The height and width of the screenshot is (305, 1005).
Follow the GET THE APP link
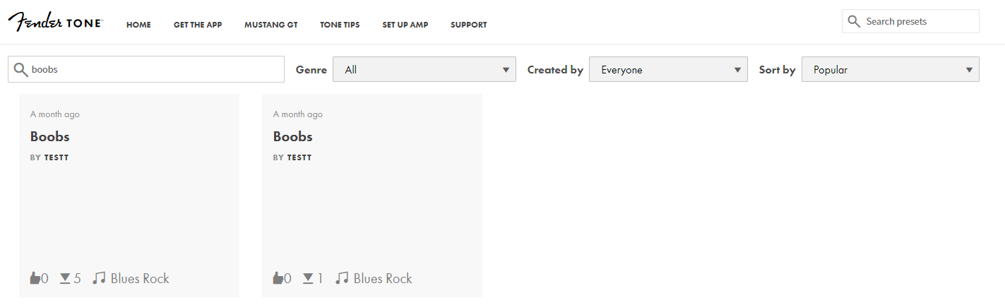[198, 25]
